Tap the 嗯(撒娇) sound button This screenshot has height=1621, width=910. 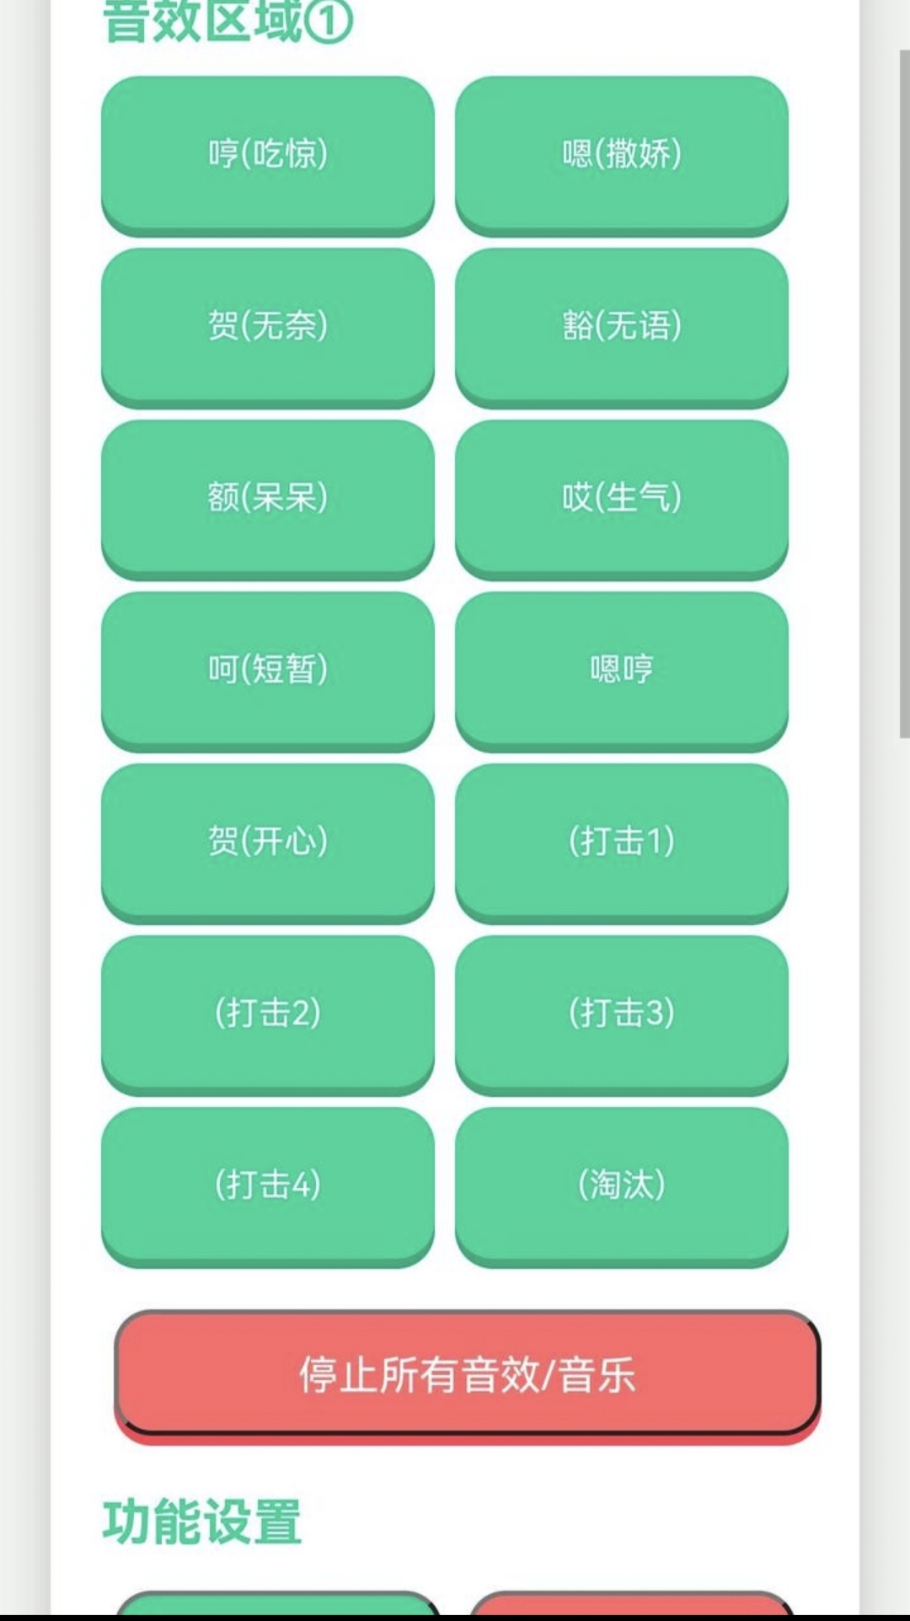pos(622,153)
